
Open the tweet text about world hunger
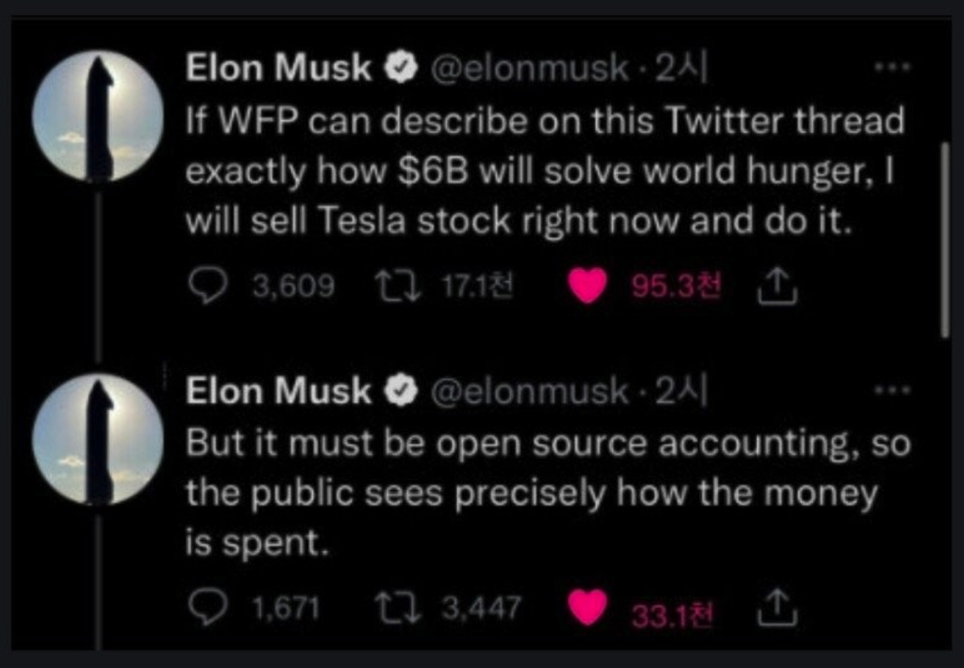(x=544, y=171)
